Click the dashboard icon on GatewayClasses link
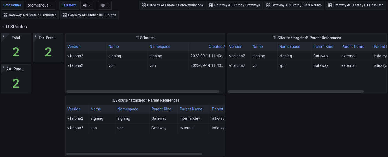388x157 pixels. click(144, 5)
